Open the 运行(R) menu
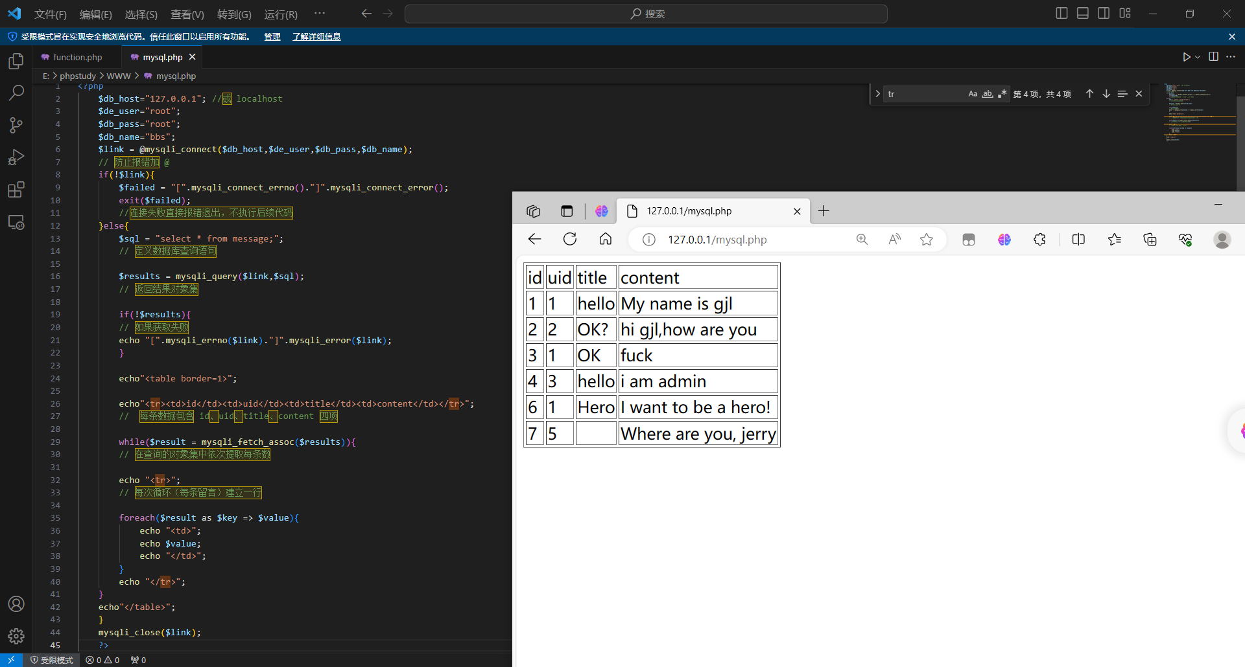 point(281,14)
